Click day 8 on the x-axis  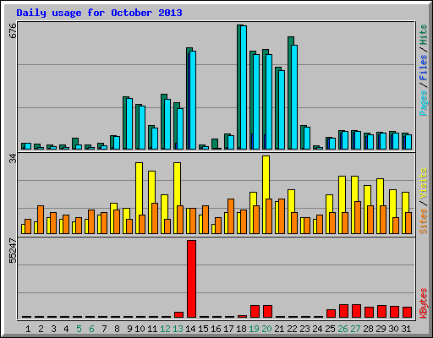[x=117, y=329]
